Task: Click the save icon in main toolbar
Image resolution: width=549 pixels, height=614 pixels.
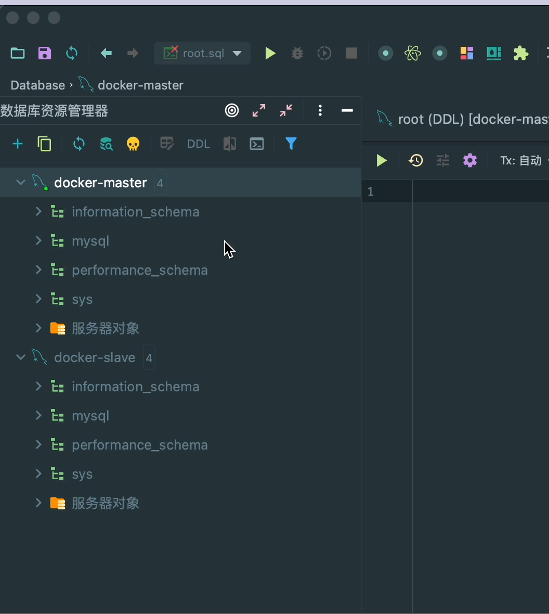Action: tap(45, 53)
